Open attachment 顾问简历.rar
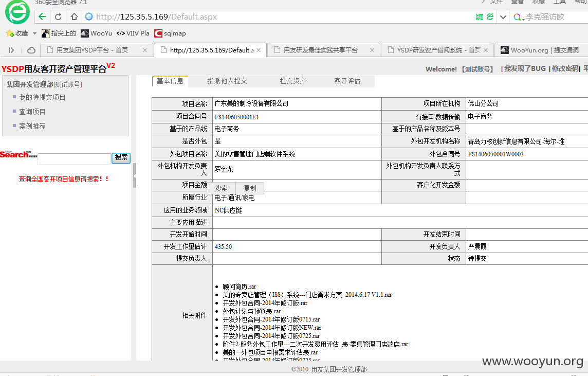 coord(239,287)
